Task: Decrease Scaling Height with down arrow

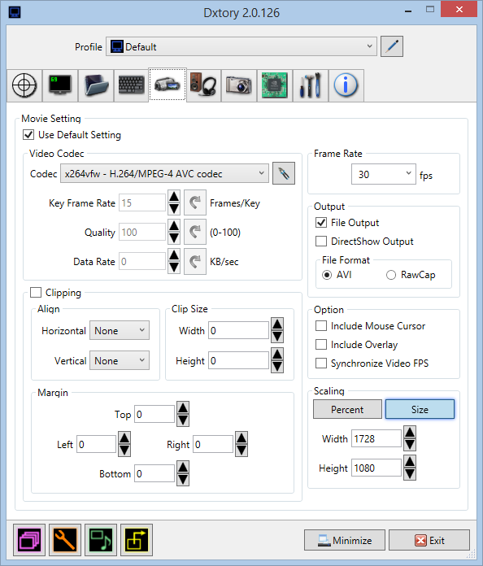Action: click(410, 474)
